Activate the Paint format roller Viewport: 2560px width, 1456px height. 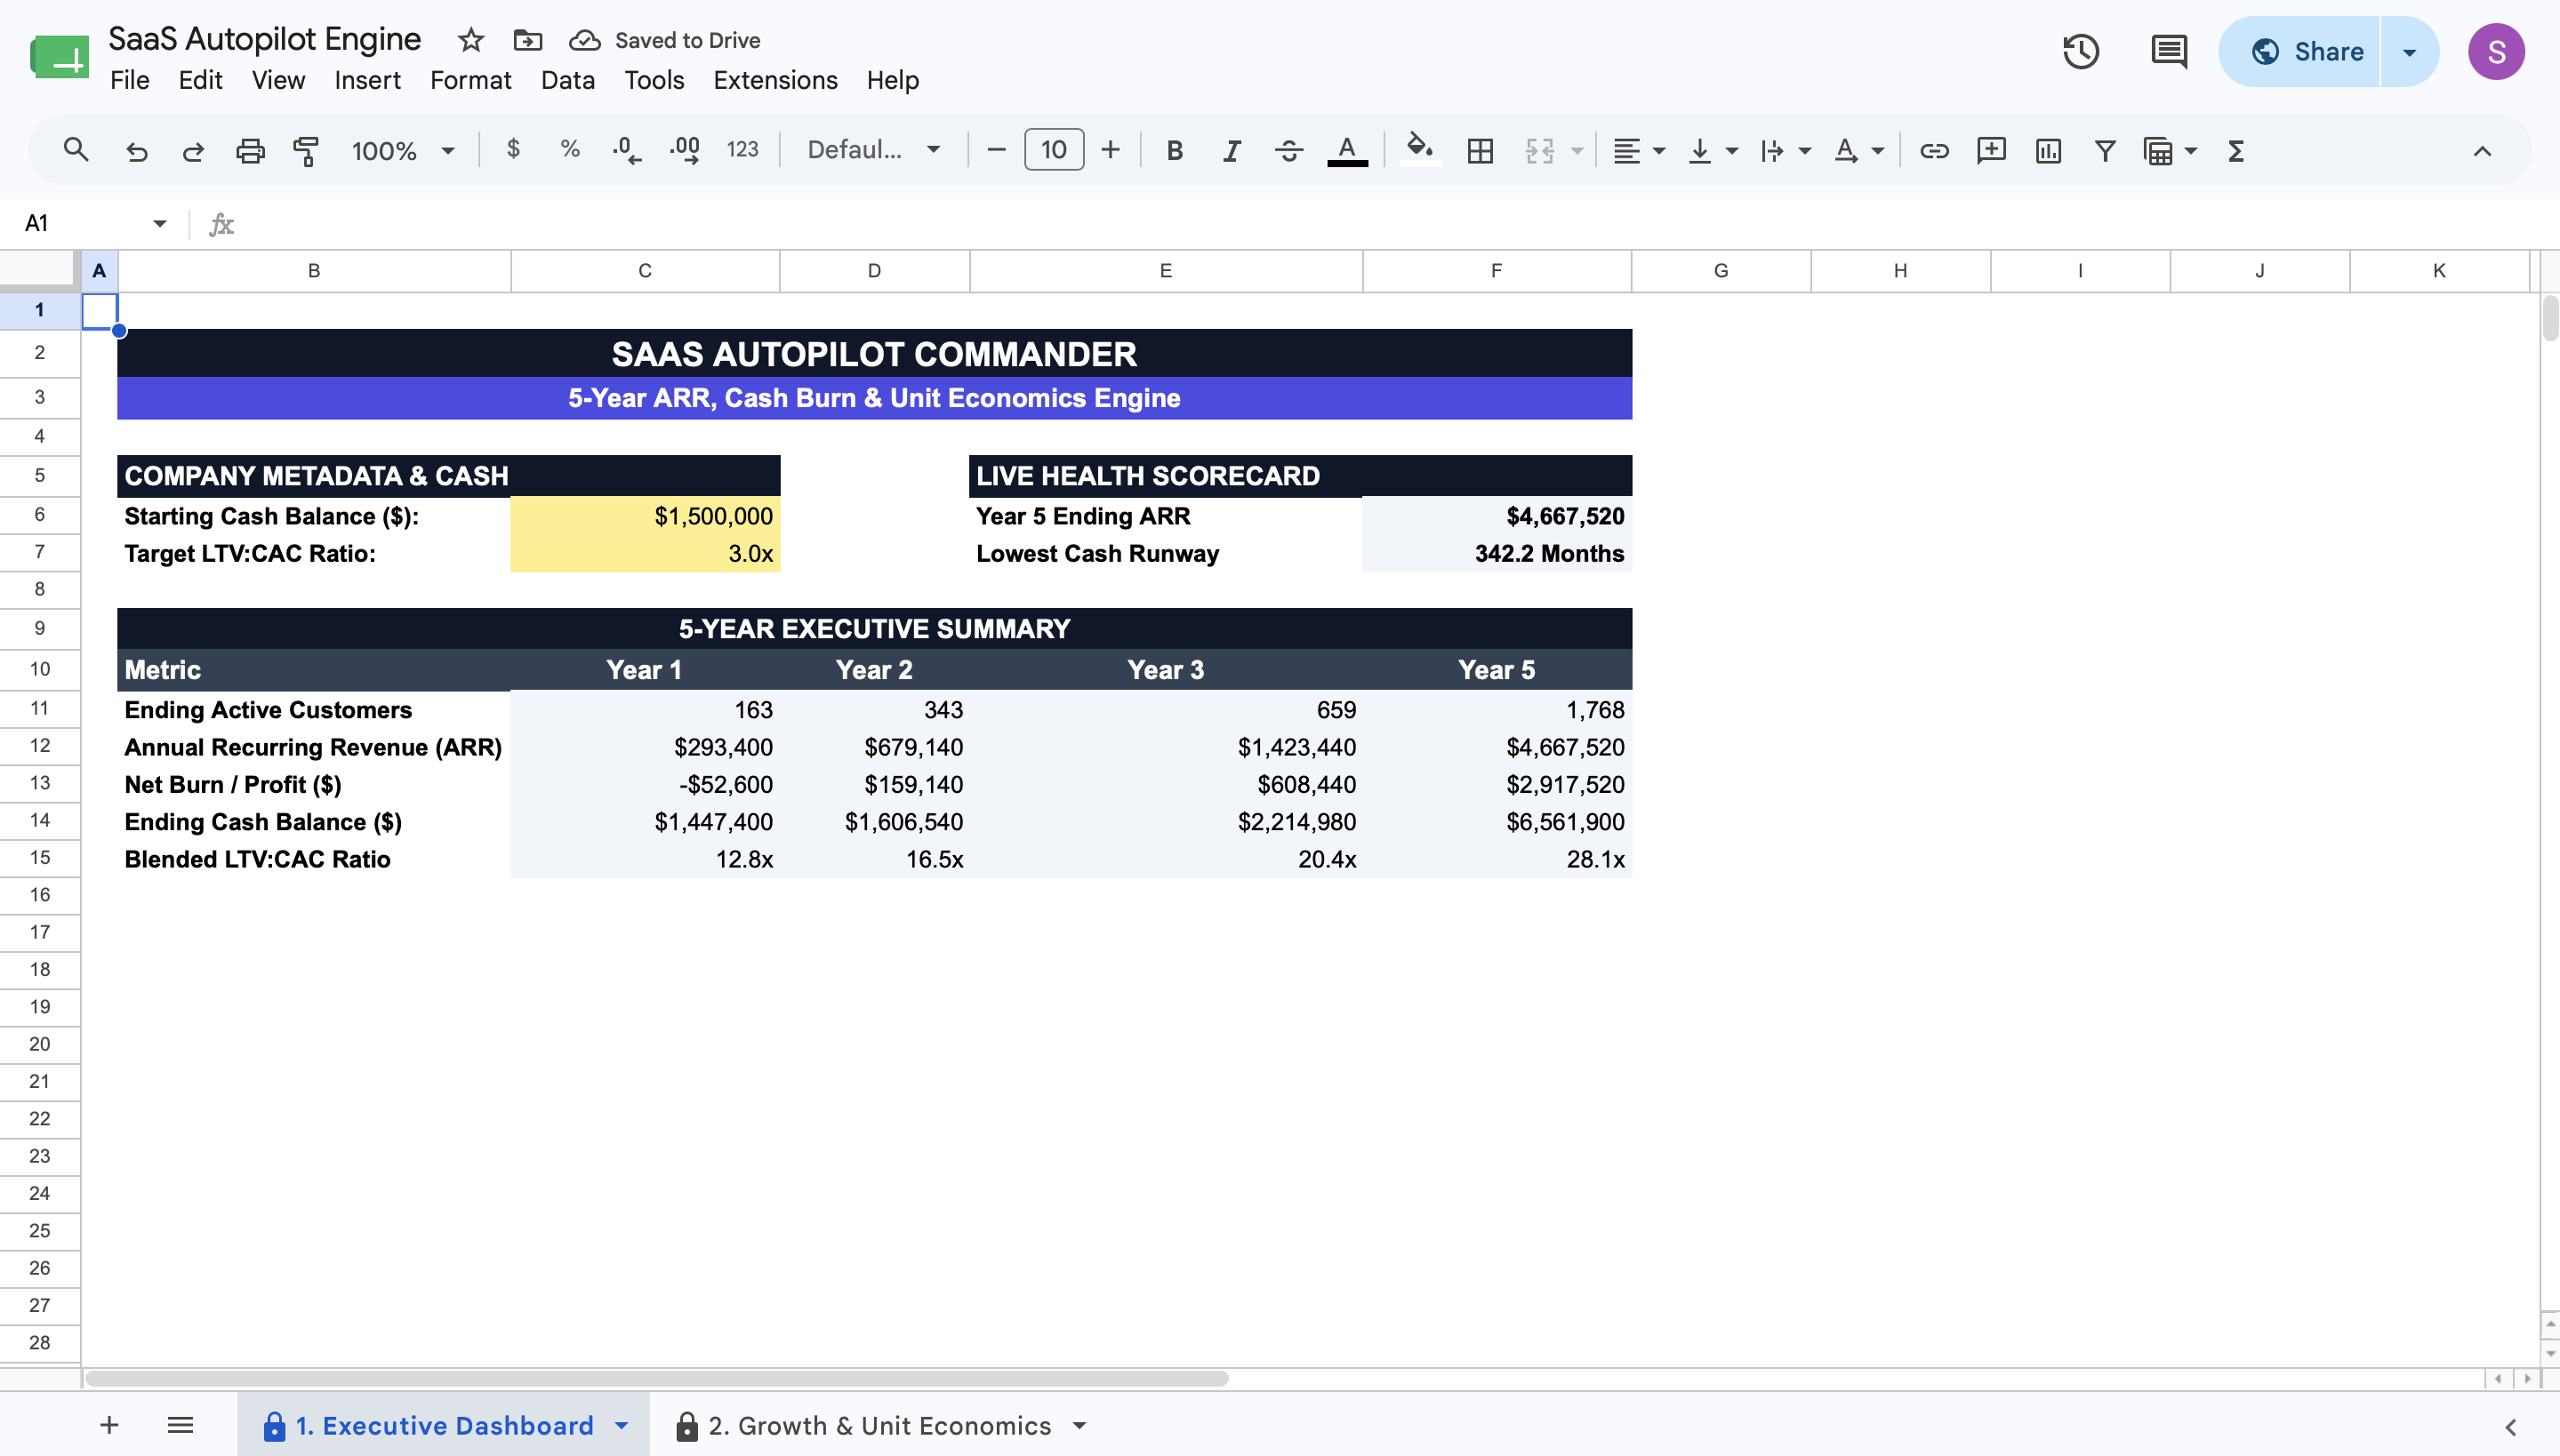click(306, 150)
